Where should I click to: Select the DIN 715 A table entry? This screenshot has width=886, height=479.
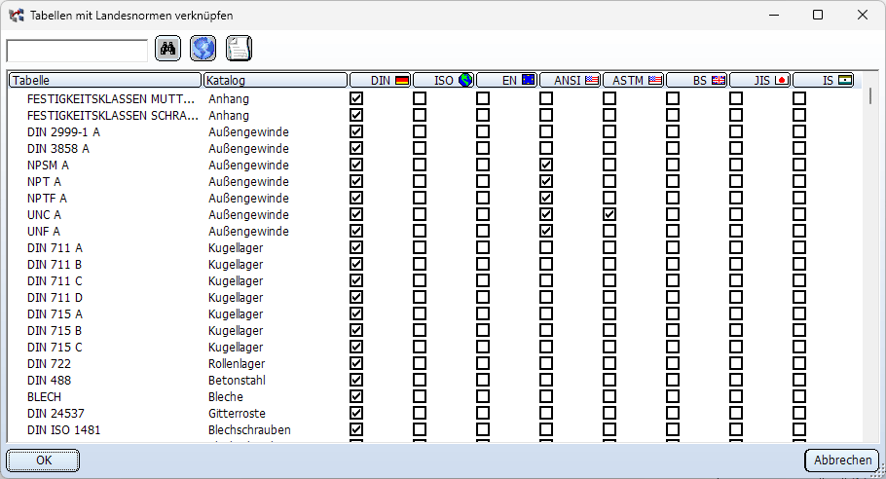tap(55, 314)
